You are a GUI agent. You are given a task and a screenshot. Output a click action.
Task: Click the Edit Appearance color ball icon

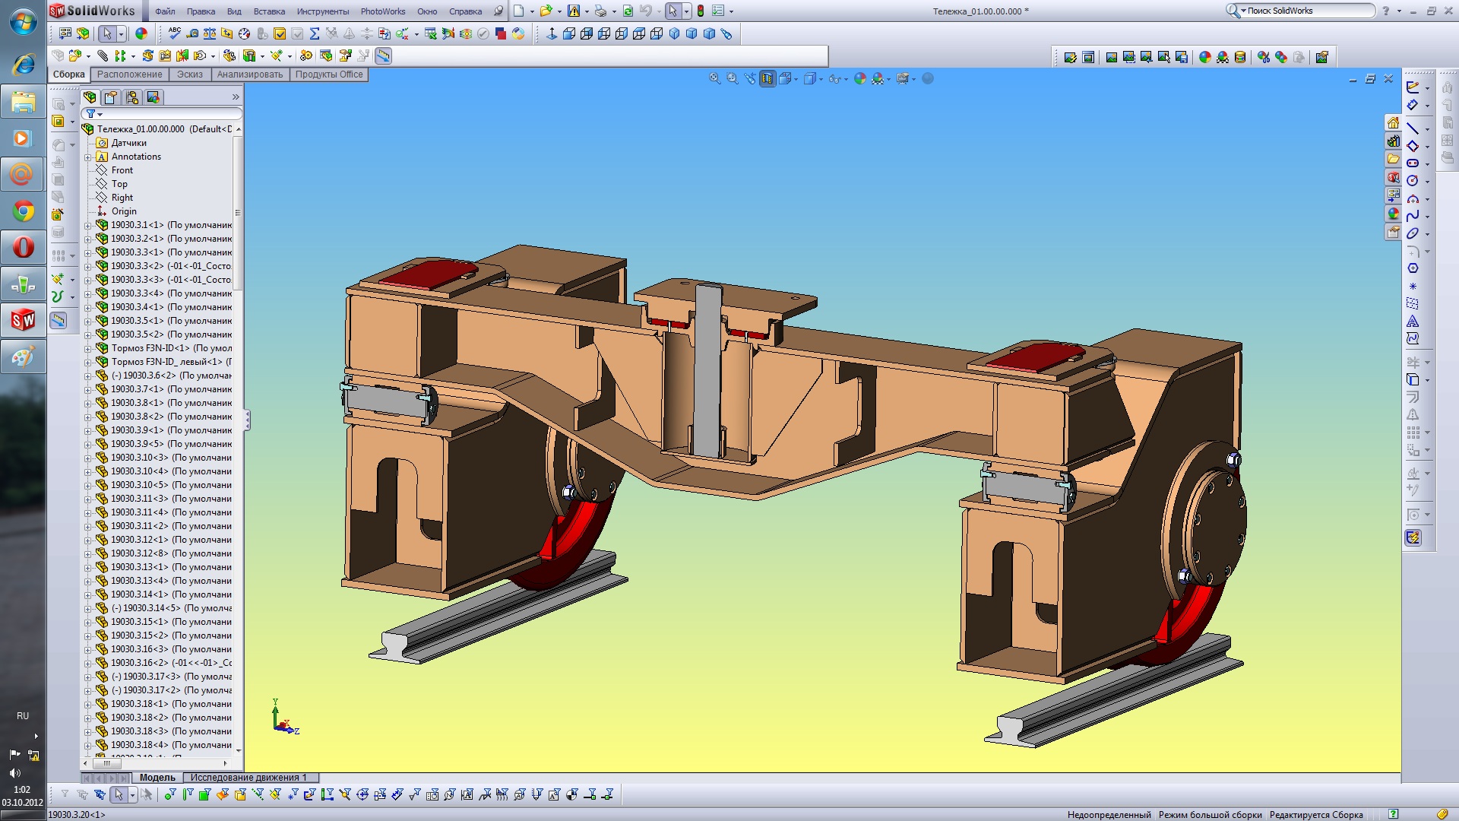point(859,78)
